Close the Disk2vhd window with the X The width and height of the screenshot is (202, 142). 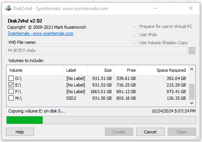click(x=191, y=9)
